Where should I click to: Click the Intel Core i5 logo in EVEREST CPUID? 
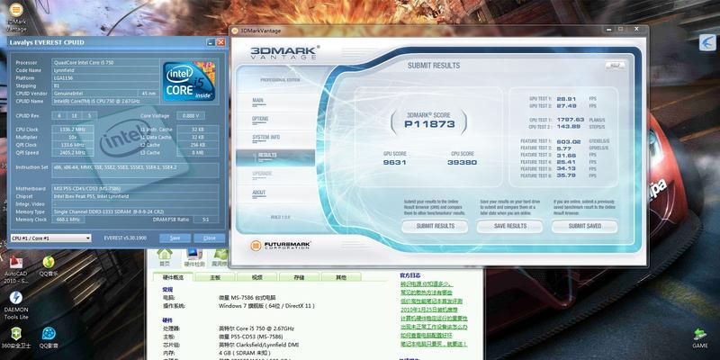click(189, 81)
